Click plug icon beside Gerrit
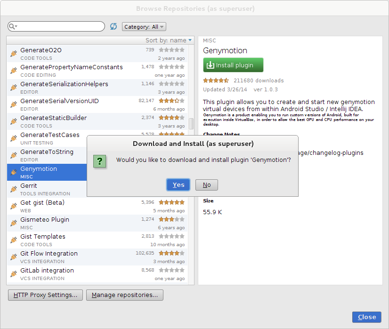The height and width of the screenshot is (329, 389). [x=14, y=189]
